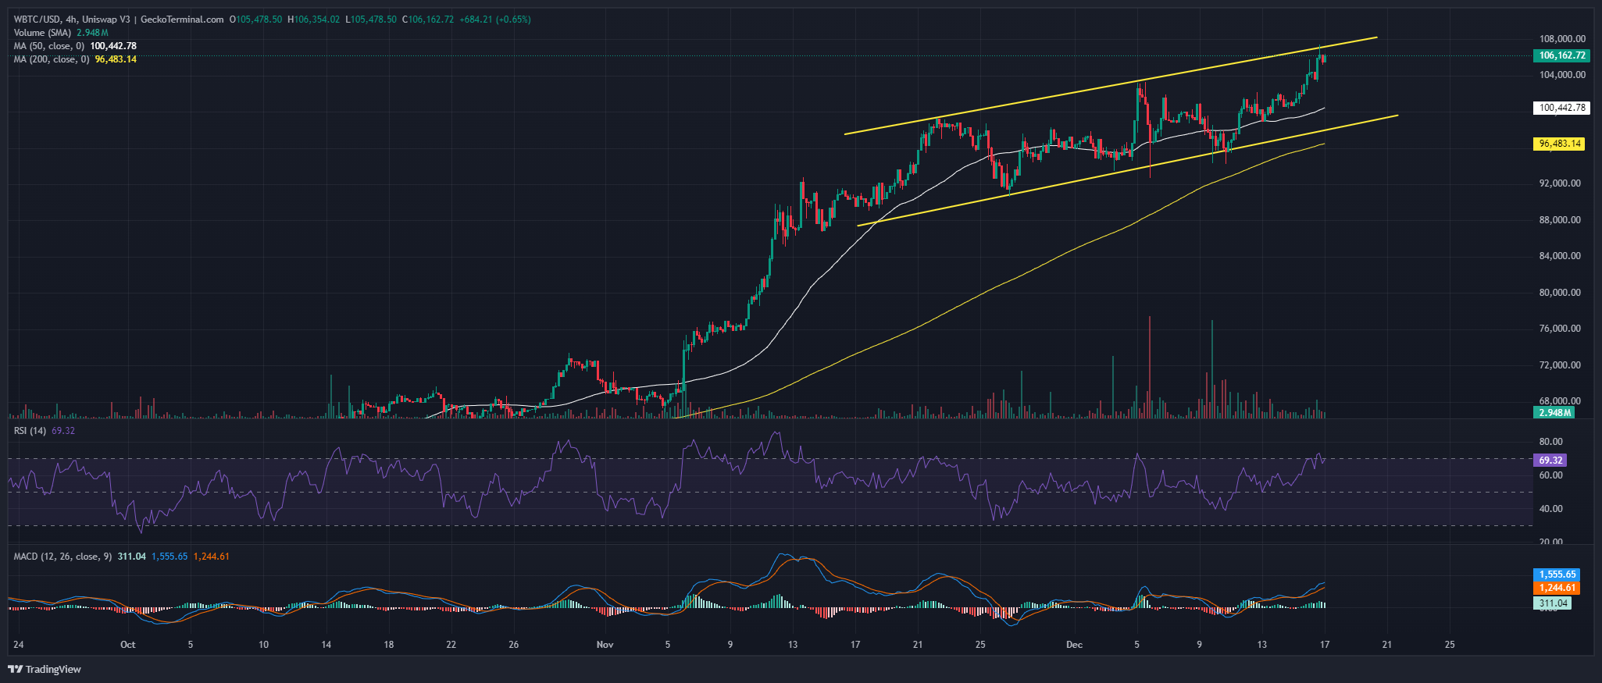Click the 80,000.00 price axis tick
1602x683 pixels.
tap(1560, 293)
